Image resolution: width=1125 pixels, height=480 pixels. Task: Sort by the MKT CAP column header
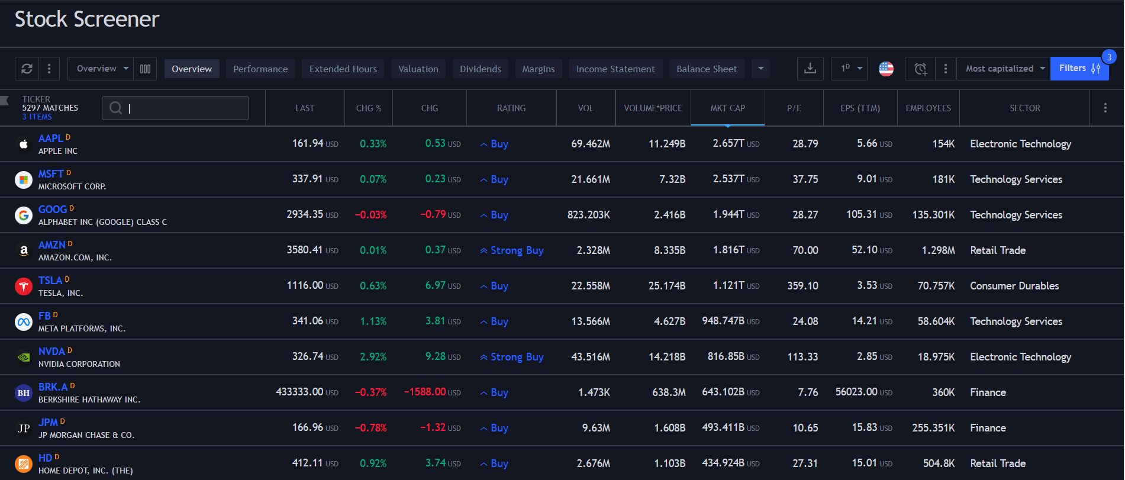(728, 108)
